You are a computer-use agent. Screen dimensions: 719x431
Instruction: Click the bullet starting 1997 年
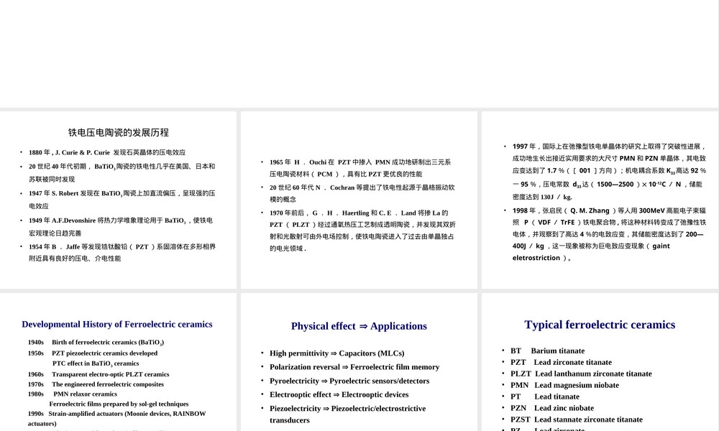(610, 172)
